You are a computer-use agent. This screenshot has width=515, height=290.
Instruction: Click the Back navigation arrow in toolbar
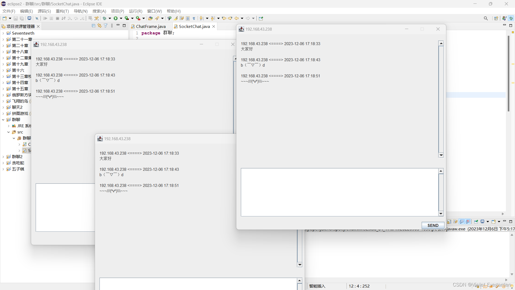point(237,18)
